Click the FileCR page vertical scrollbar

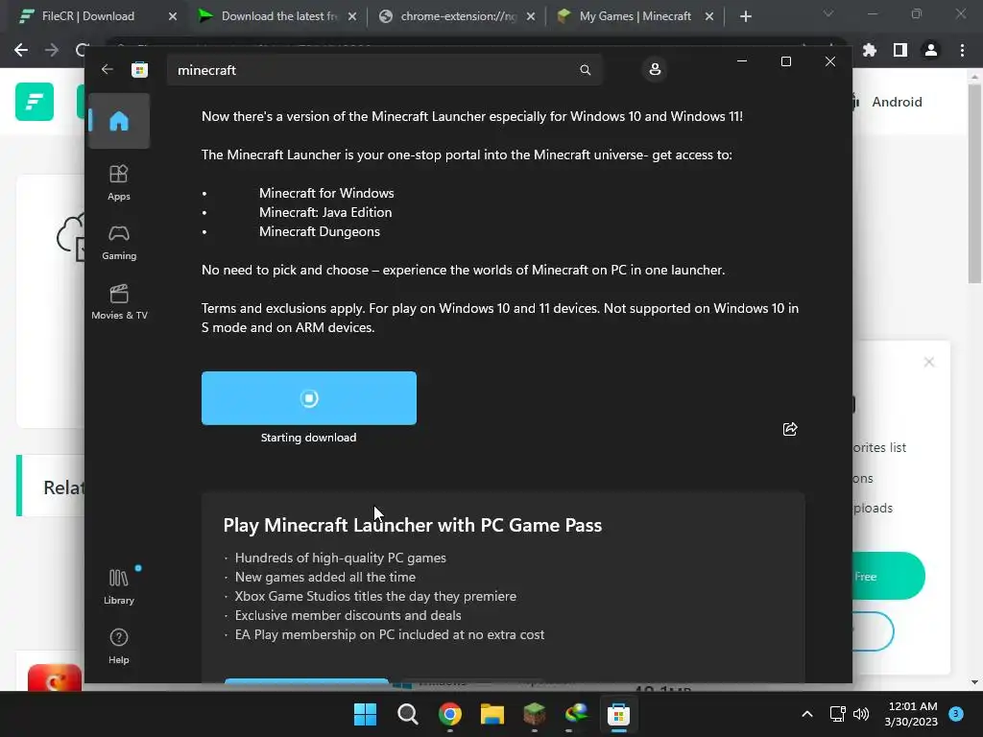[x=974, y=185]
